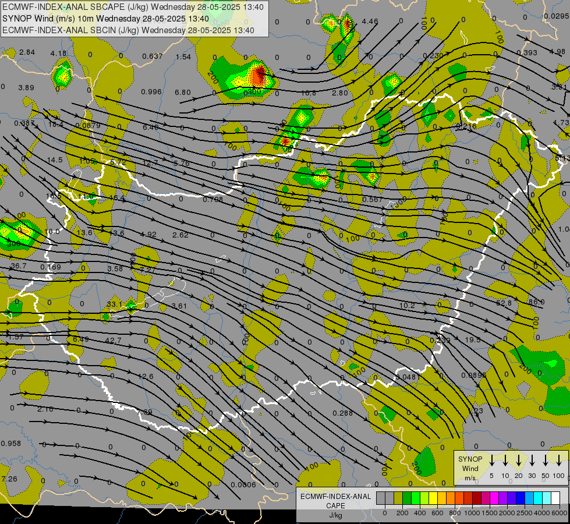Click the CIN value '5.76' on map
This screenshot has width=570, height=524.
(x=182, y=164)
